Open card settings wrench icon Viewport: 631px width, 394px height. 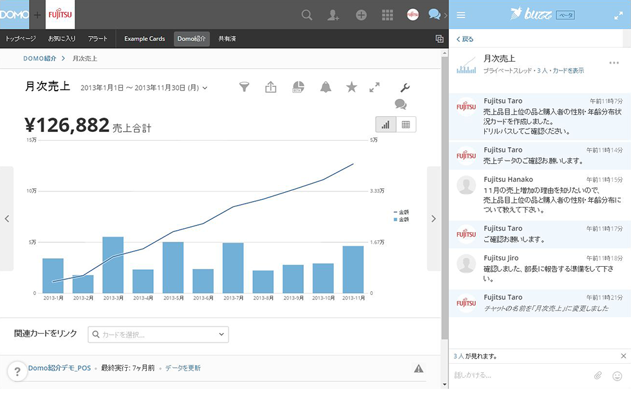pyautogui.click(x=405, y=87)
